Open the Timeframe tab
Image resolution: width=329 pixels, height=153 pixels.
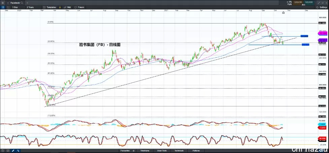pyautogui.click(x=145, y=151)
